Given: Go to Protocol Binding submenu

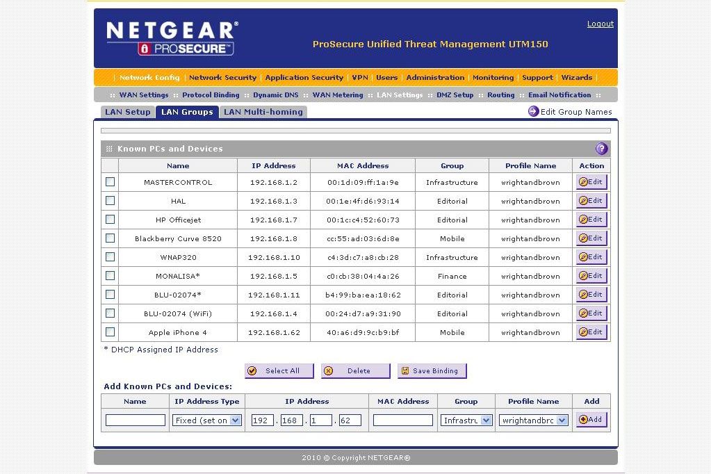Looking at the screenshot, I should pos(211,95).
